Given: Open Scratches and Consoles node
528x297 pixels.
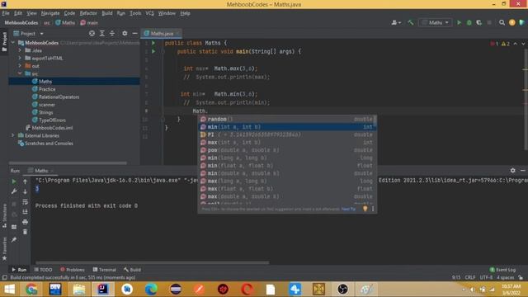Looking at the screenshot, I should (49, 144).
